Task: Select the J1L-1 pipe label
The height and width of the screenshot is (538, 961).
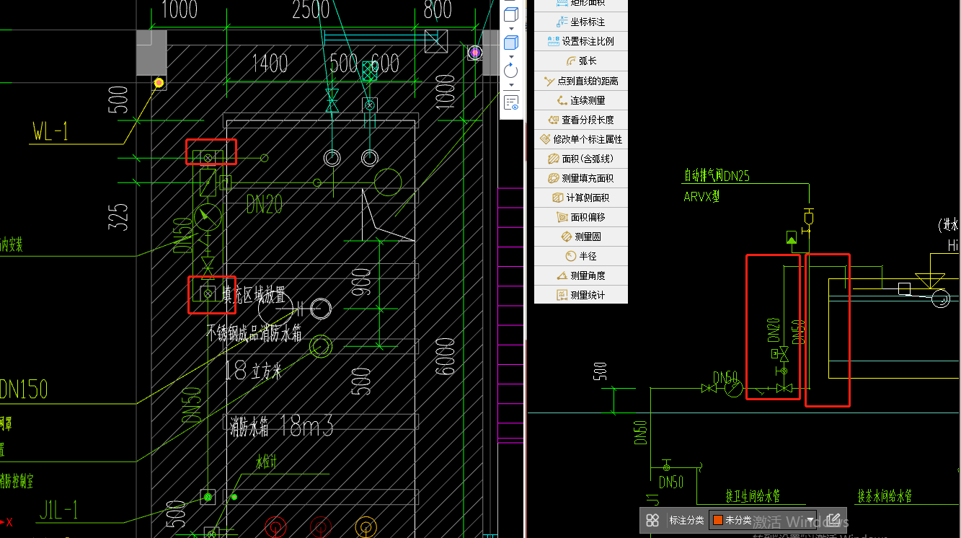Action: coord(59,511)
